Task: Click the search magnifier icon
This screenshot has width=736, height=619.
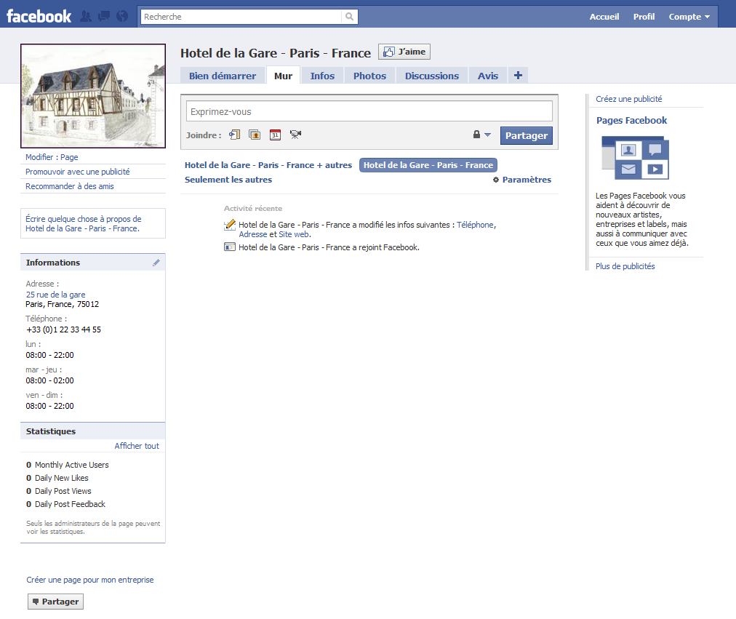Action: (x=349, y=17)
